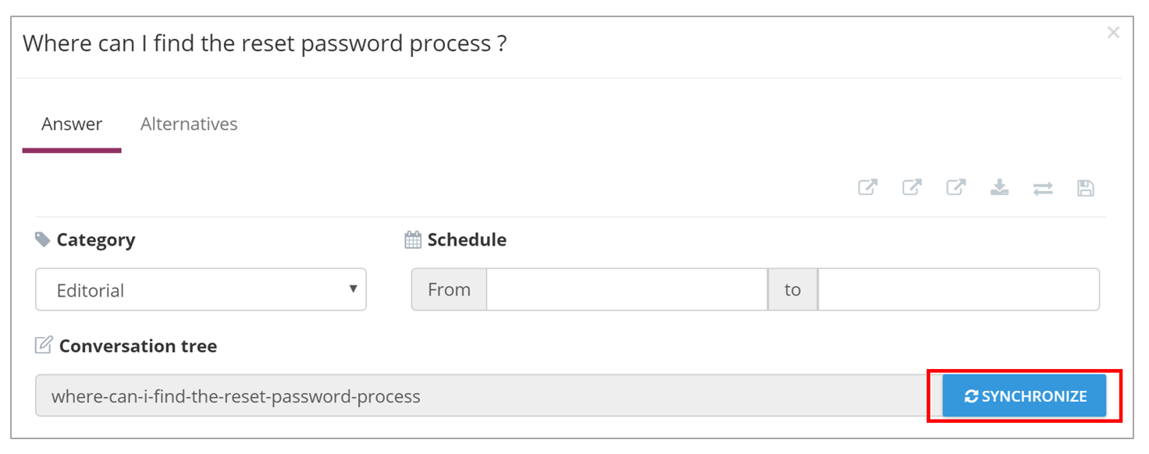Click the middle external-link export icon
Screen dimensions: 1149x454
912,187
